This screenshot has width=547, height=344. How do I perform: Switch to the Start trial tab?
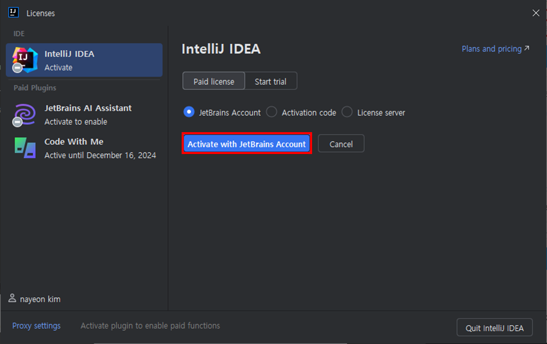click(270, 81)
